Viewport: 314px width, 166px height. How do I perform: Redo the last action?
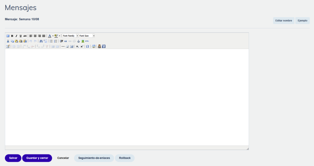pyautogui.click(x=35, y=41)
